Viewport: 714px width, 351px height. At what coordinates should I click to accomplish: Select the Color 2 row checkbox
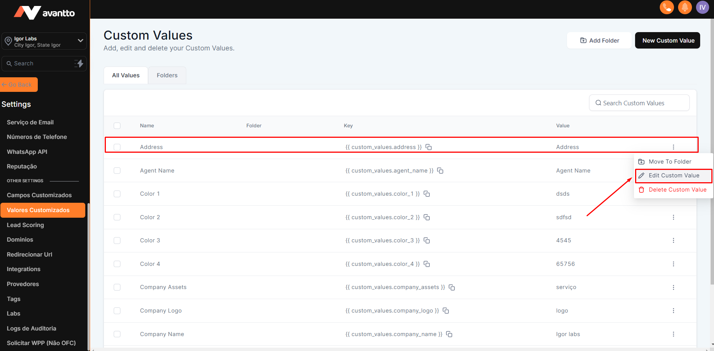click(117, 217)
